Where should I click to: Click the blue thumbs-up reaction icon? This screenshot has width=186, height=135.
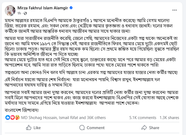pyautogui.click(x=8, y=117)
